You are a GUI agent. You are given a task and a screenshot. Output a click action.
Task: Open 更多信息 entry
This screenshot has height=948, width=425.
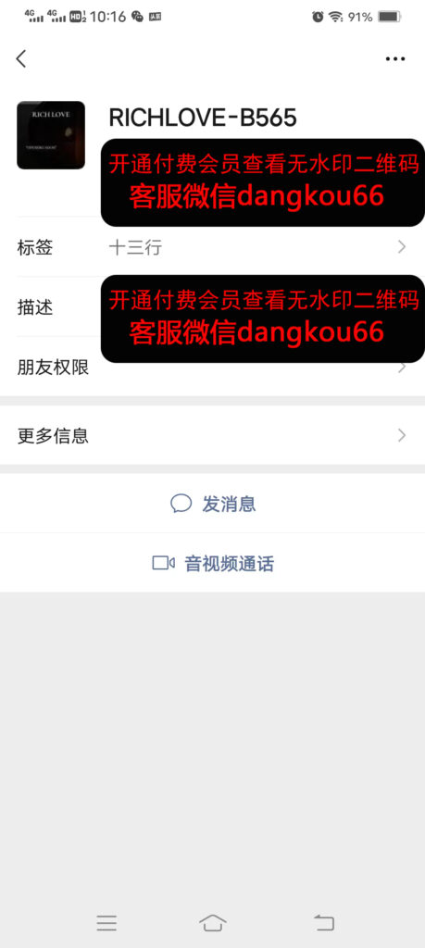[x=212, y=435]
